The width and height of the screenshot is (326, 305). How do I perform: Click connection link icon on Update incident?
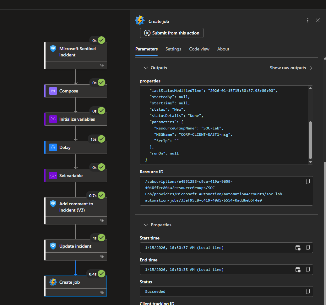click(102, 256)
